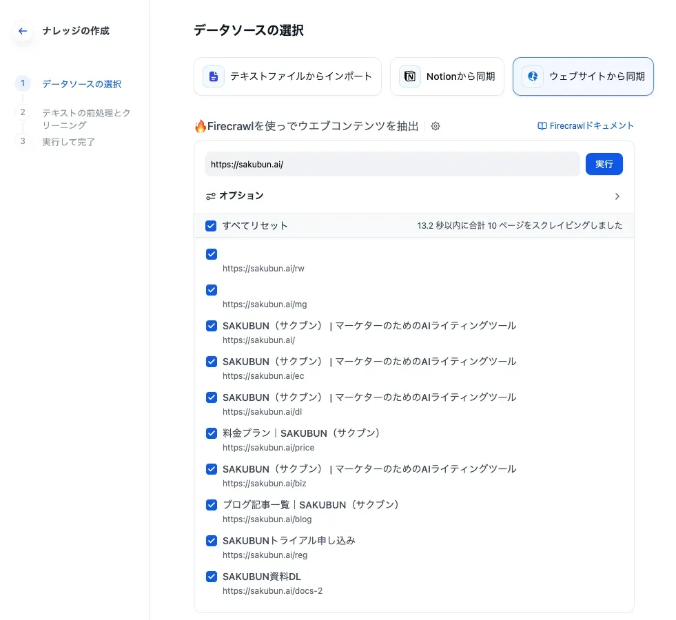Expand the オプション section chevron
Image resolution: width=676 pixels, height=620 pixels.
tap(617, 196)
